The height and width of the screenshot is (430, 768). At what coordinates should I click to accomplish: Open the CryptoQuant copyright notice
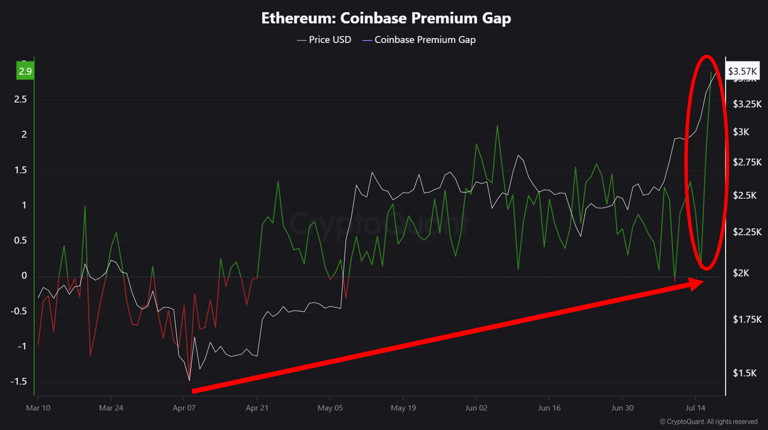pos(708,422)
